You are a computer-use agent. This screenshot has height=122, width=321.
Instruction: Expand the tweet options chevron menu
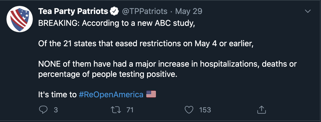(x=308, y=11)
